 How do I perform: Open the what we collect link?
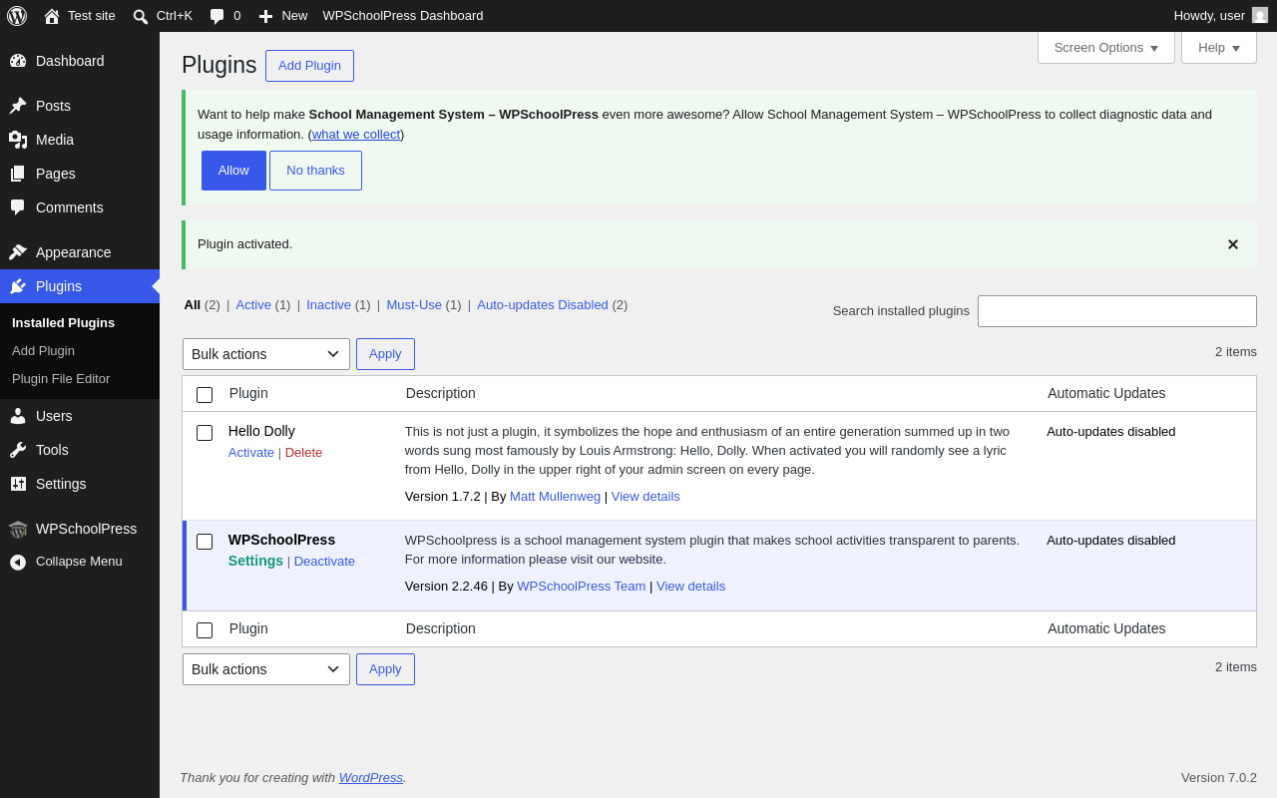pos(356,135)
